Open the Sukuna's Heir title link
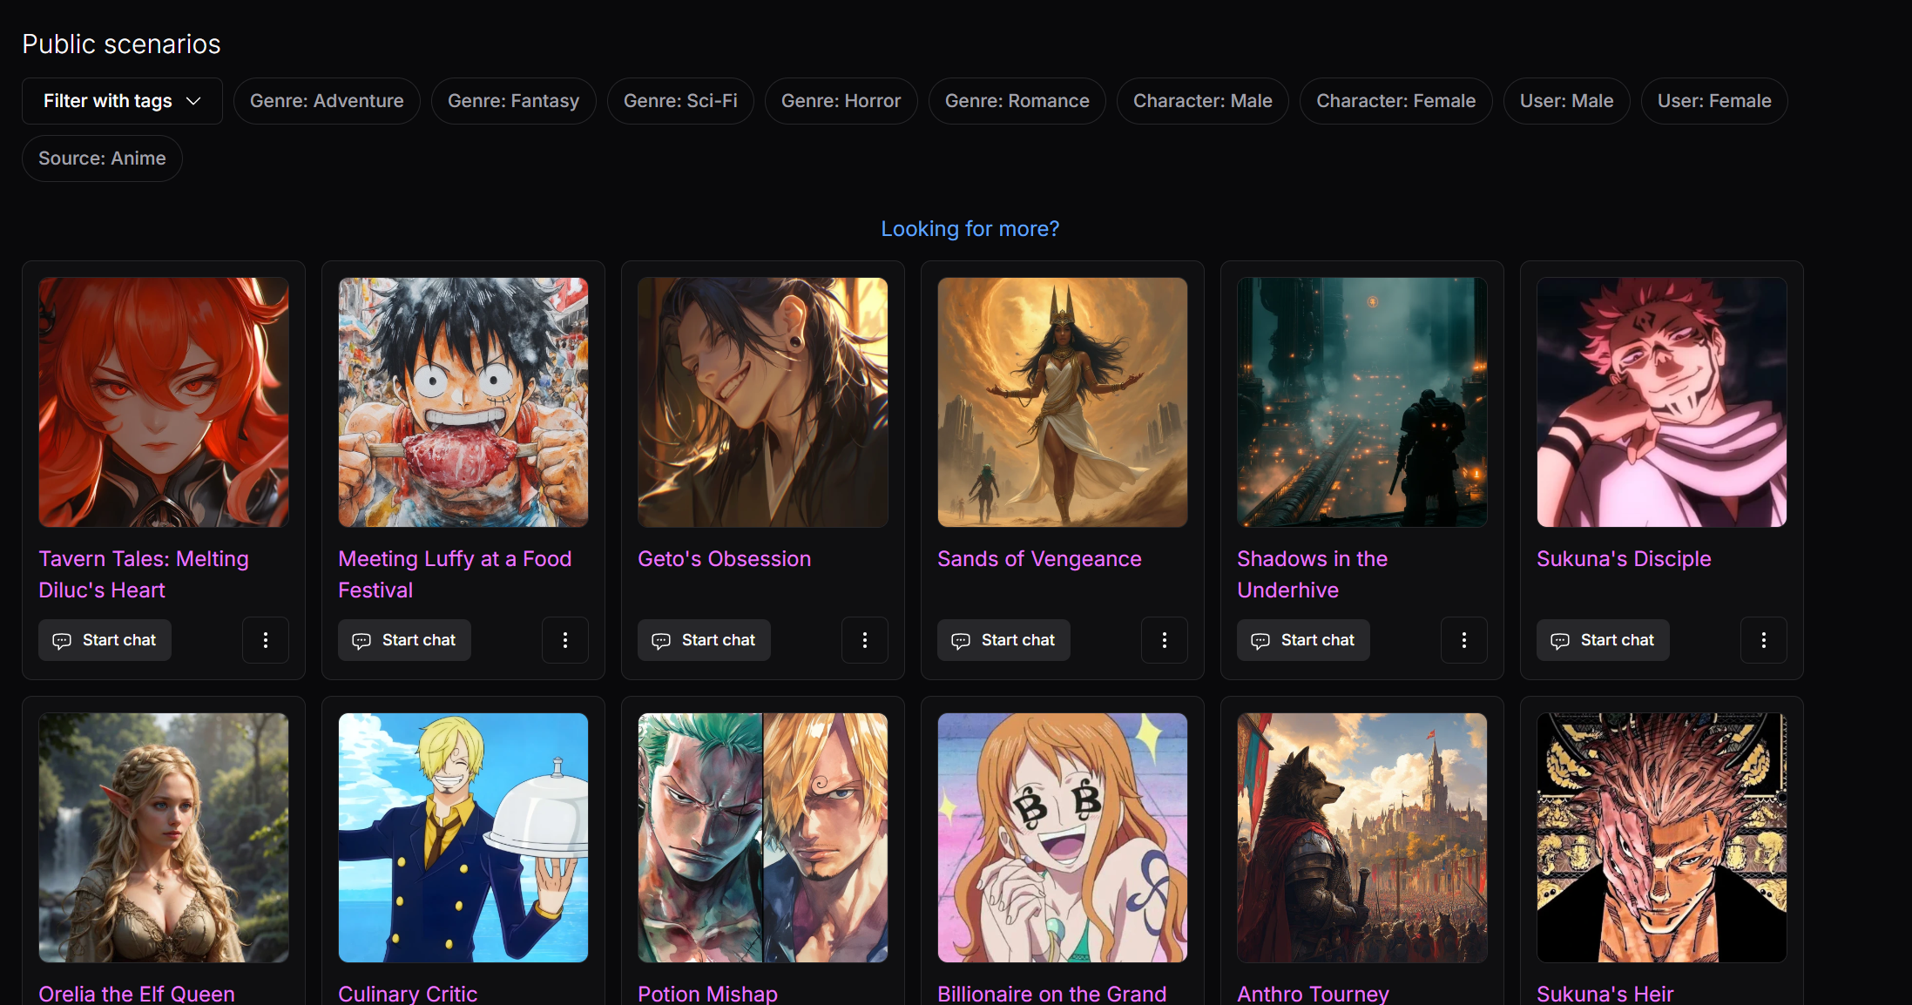The image size is (1912, 1005). click(1605, 994)
